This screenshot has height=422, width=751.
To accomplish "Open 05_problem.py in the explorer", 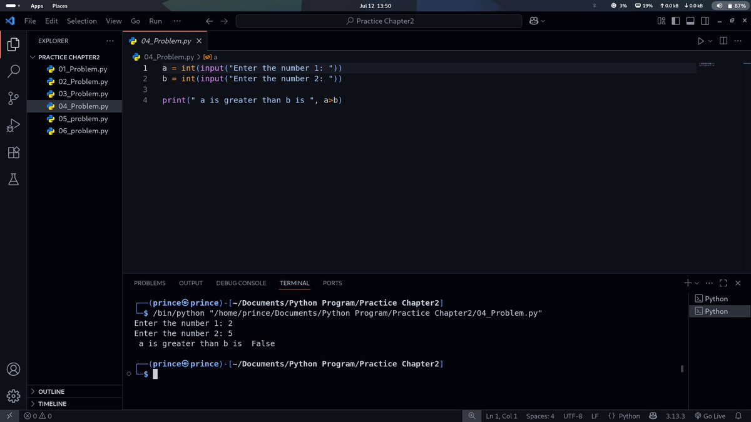I will (74, 119).
